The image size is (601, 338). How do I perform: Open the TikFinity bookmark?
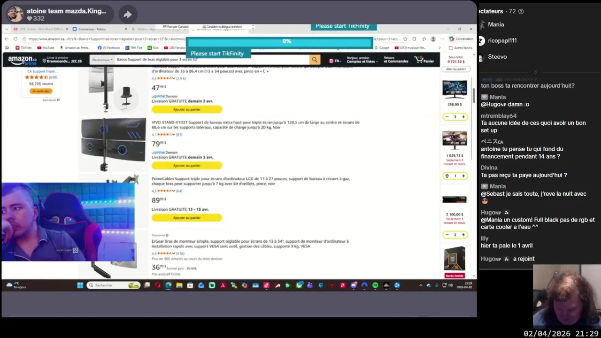(x=24, y=48)
